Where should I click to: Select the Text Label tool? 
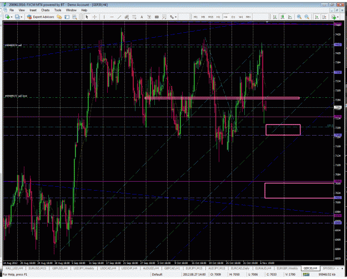point(149,17)
